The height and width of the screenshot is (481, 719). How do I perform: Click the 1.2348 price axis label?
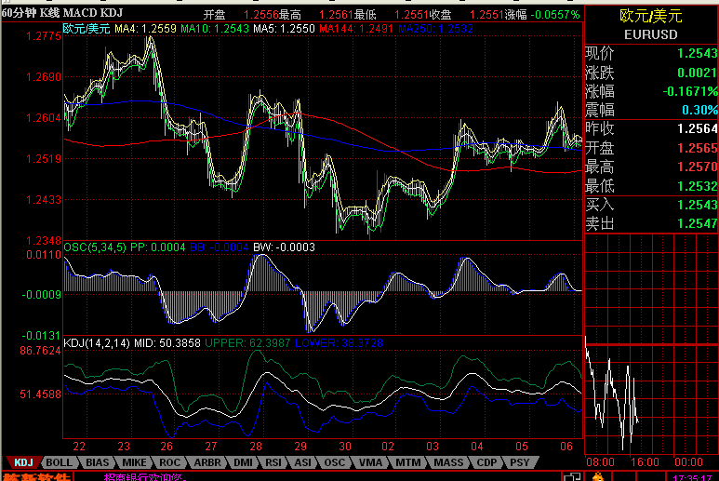pos(43,241)
